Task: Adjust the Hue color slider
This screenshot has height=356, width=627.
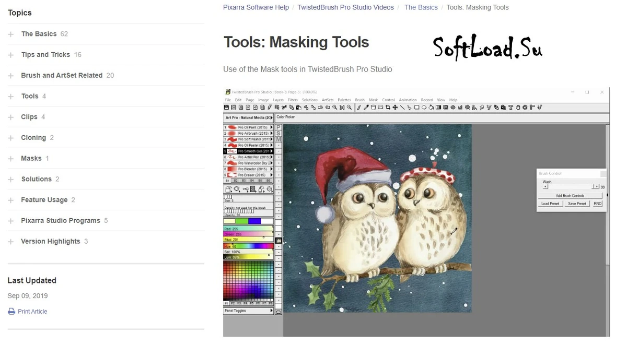Action: click(x=249, y=246)
